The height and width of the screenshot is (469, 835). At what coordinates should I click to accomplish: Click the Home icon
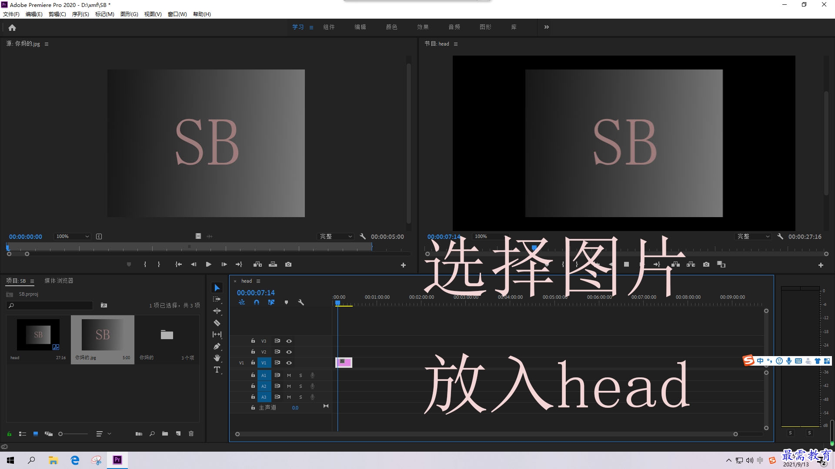(x=12, y=27)
